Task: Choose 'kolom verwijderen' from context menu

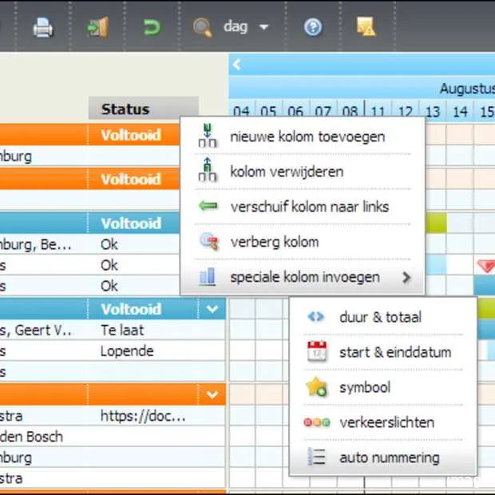Action: (x=286, y=172)
